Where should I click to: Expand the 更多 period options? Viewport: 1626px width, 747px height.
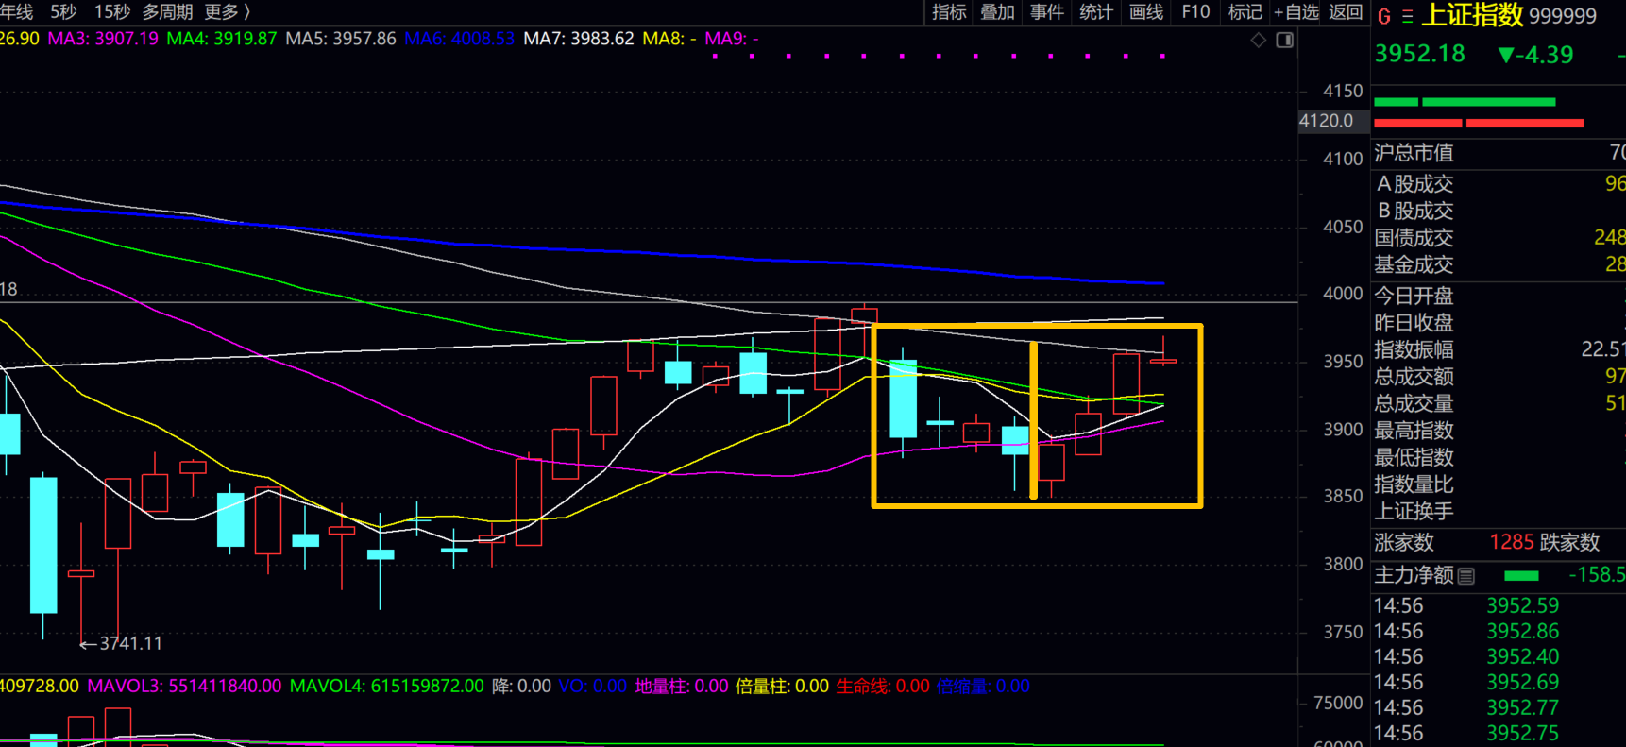tap(228, 11)
